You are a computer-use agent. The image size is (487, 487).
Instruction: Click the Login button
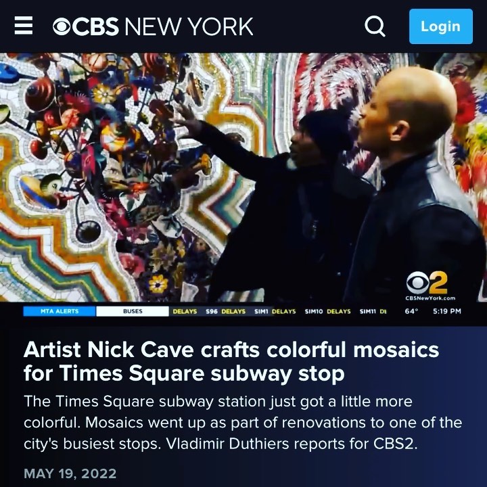(x=441, y=26)
